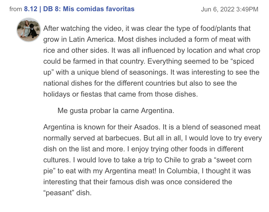The image size is (269, 212).
Task: Click the 'Jun 6, 2022 3:49PM' timestamp
Action: coord(229,9)
